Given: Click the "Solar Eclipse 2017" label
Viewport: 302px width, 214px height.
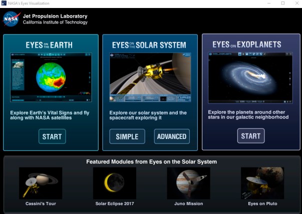Looking at the screenshot, I should coord(115,203).
